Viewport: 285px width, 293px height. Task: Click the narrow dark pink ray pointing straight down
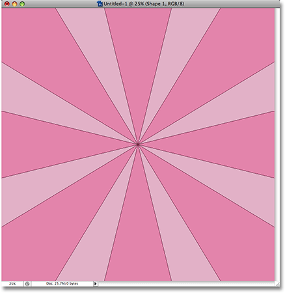(x=138, y=234)
